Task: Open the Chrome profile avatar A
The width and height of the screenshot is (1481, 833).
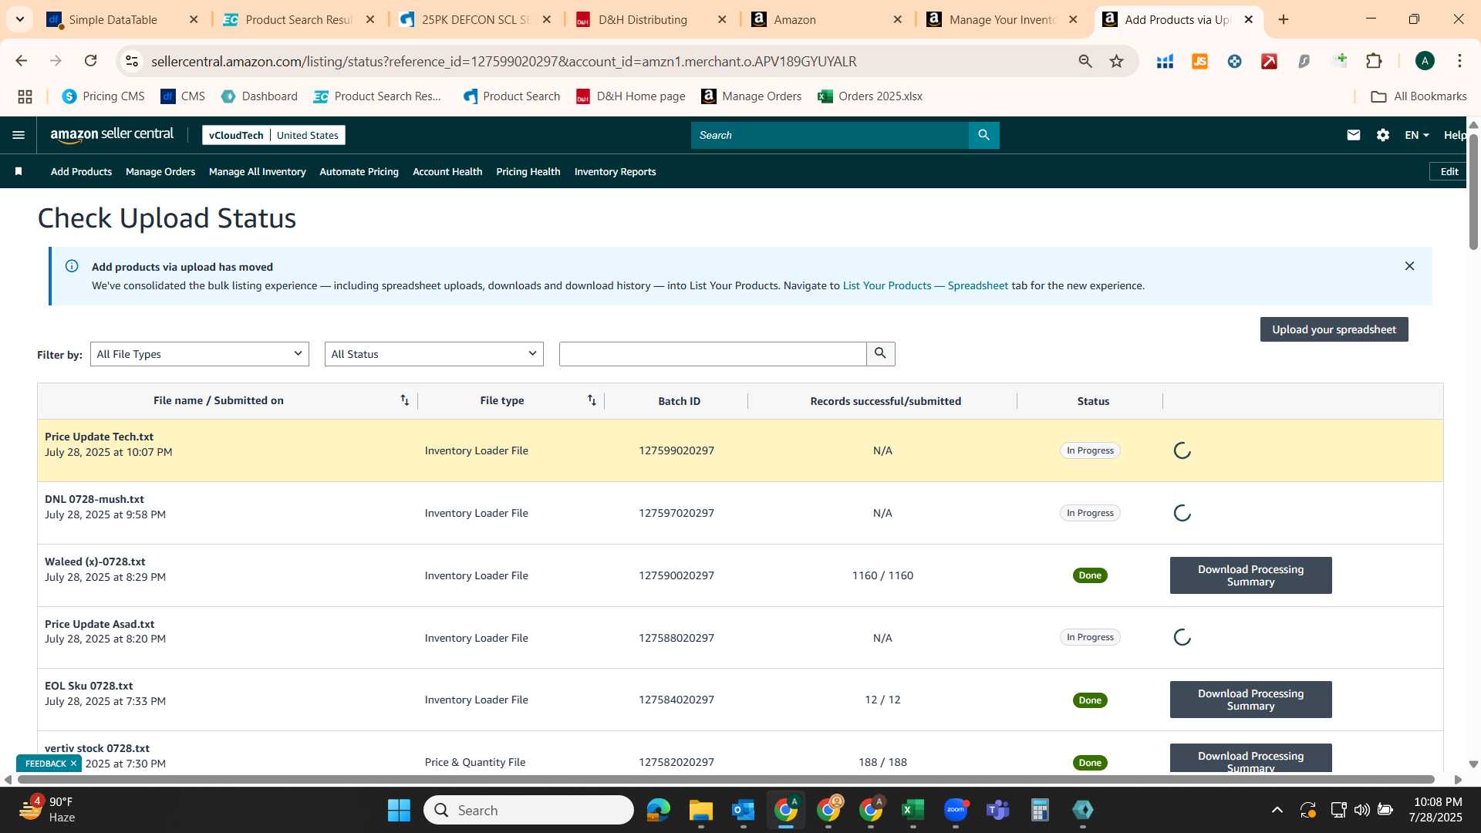Action: coord(1425,61)
